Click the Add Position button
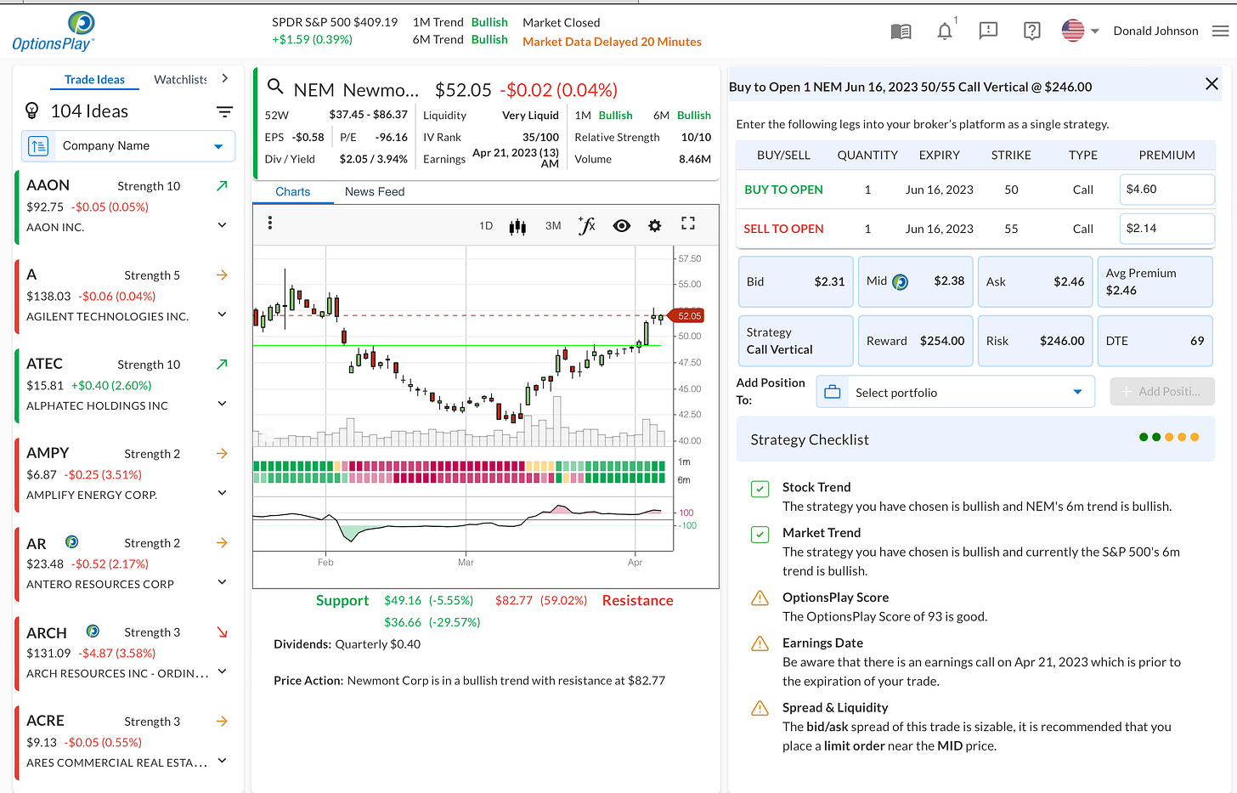 point(1162,392)
